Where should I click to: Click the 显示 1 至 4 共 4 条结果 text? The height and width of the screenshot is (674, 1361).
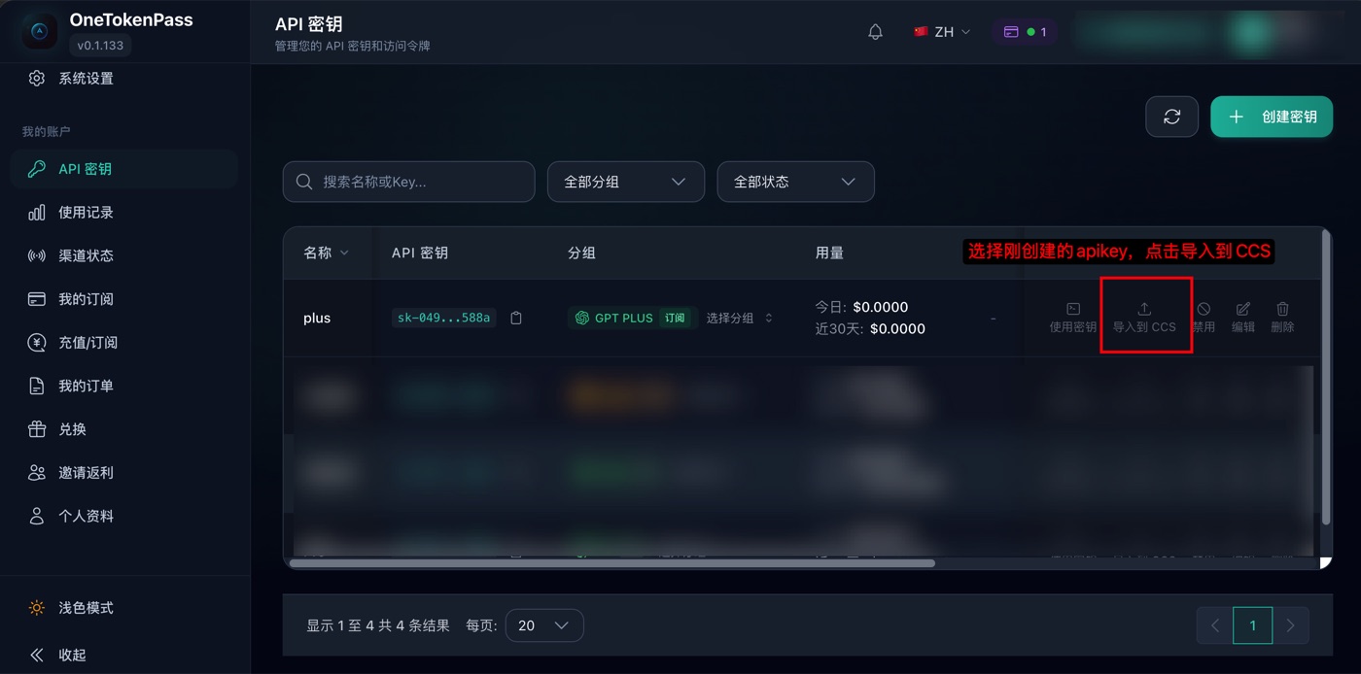coord(378,625)
